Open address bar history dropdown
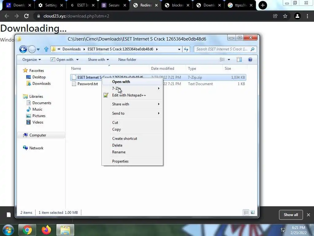The image size is (314, 236). [x=179, y=49]
